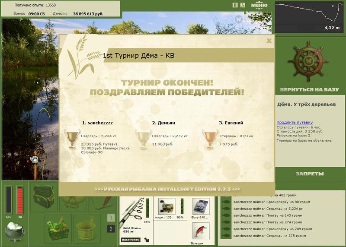This screenshot has width=346, height=247.
Task: Follow the Продлить путевку link
Action: tap(295, 122)
